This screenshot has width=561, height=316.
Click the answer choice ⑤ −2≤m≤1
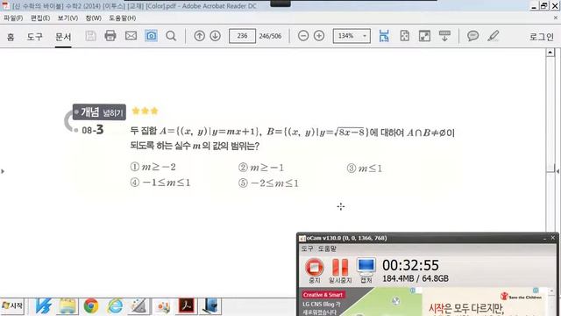click(x=269, y=183)
